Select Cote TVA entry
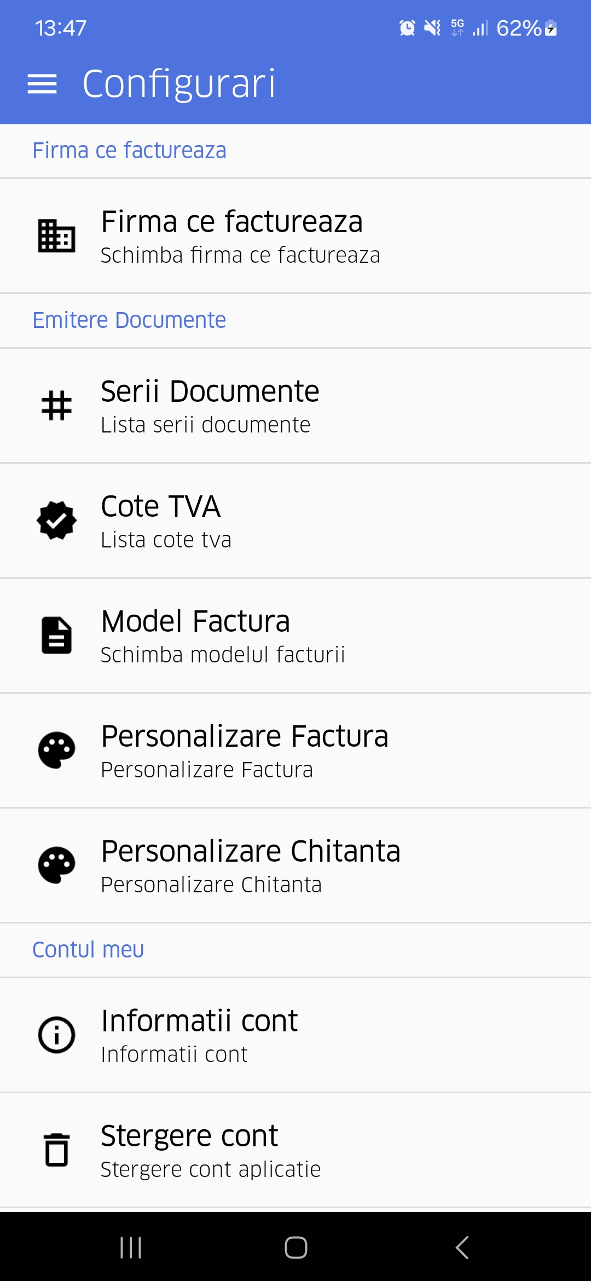The image size is (591, 1281). [x=296, y=521]
